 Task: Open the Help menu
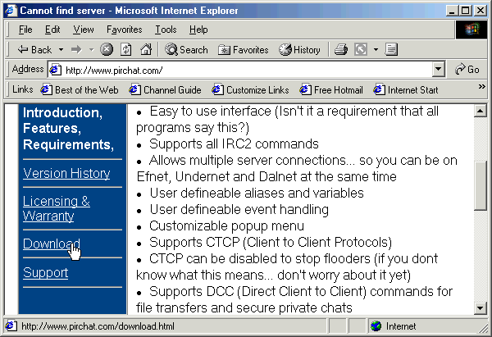point(198,30)
